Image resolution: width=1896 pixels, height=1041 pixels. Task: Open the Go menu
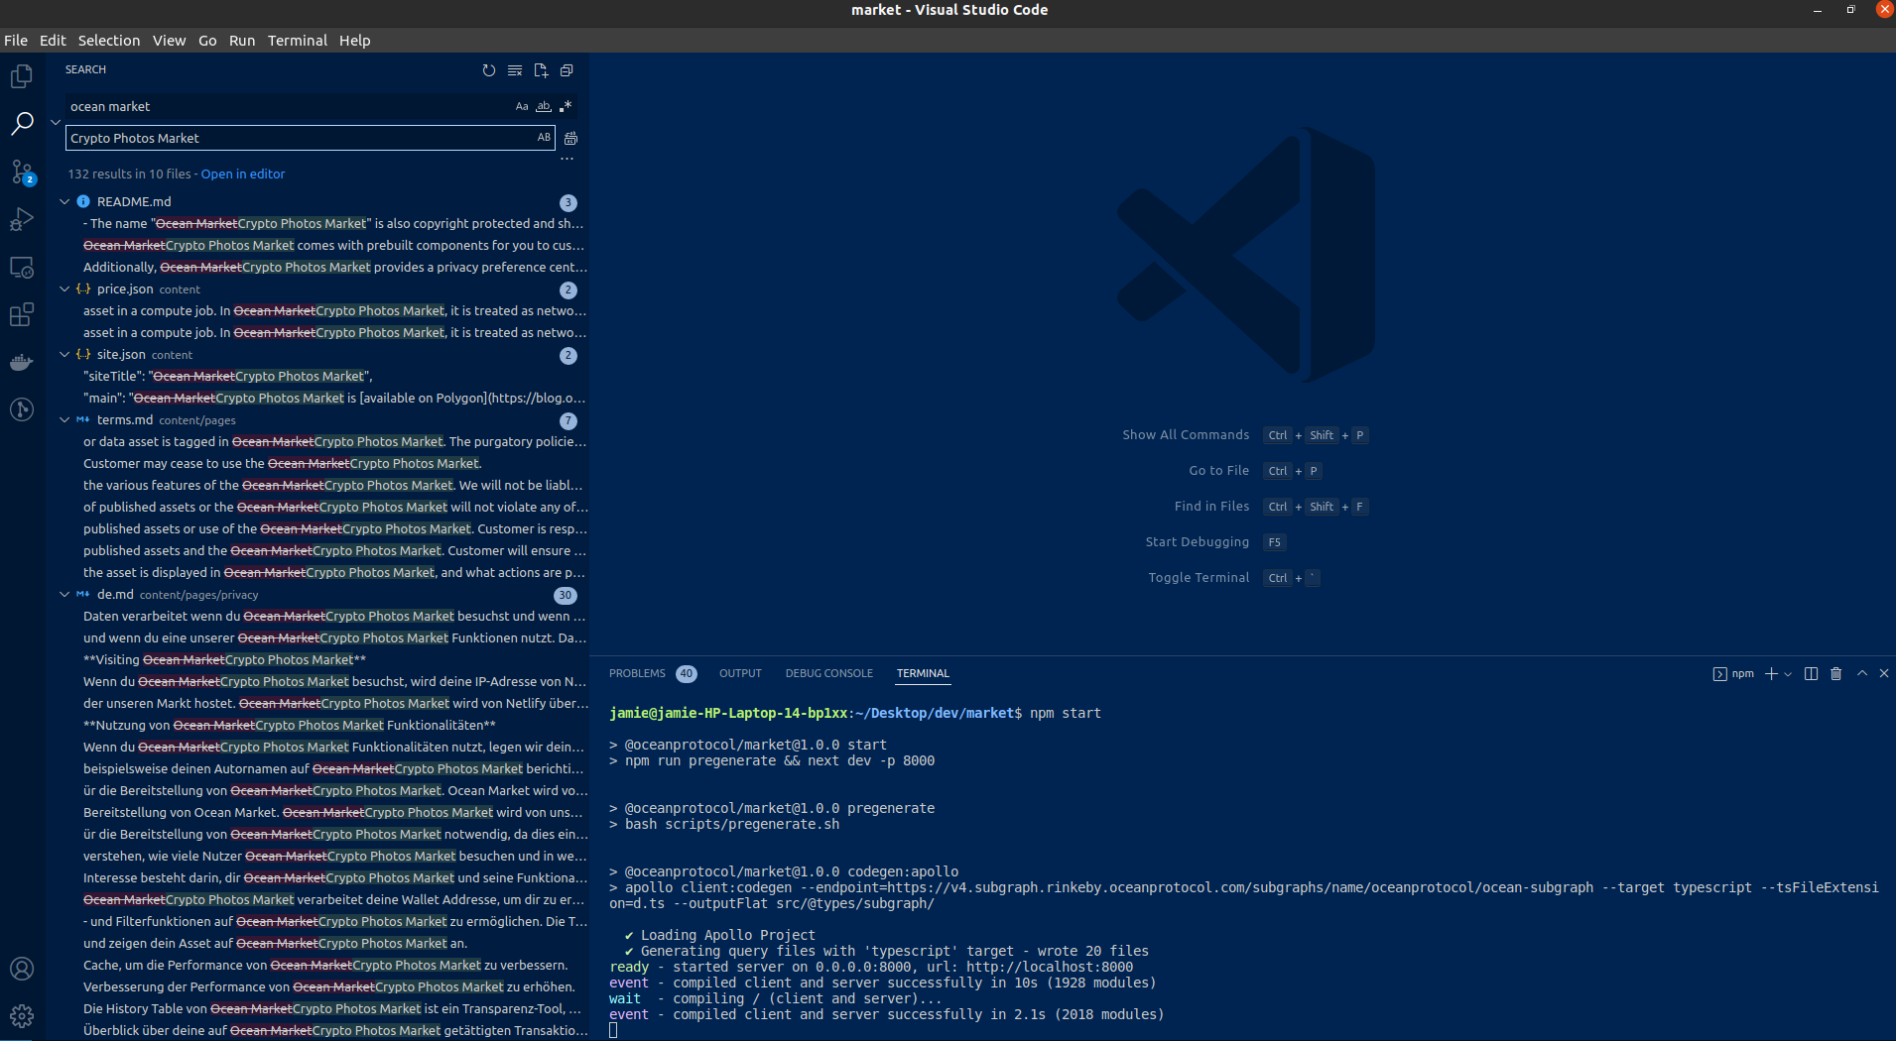pyautogui.click(x=207, y=41)
